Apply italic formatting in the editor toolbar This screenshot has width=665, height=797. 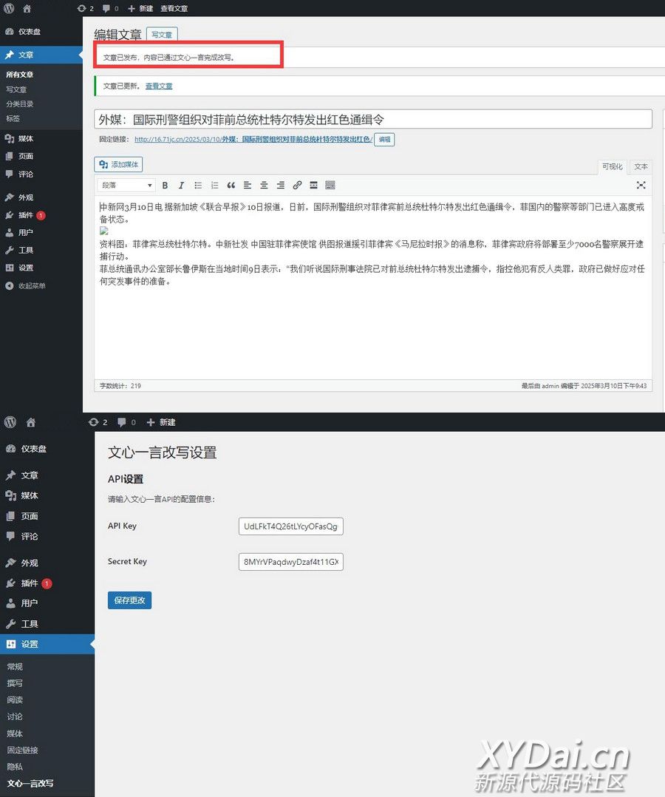point(181,186)
